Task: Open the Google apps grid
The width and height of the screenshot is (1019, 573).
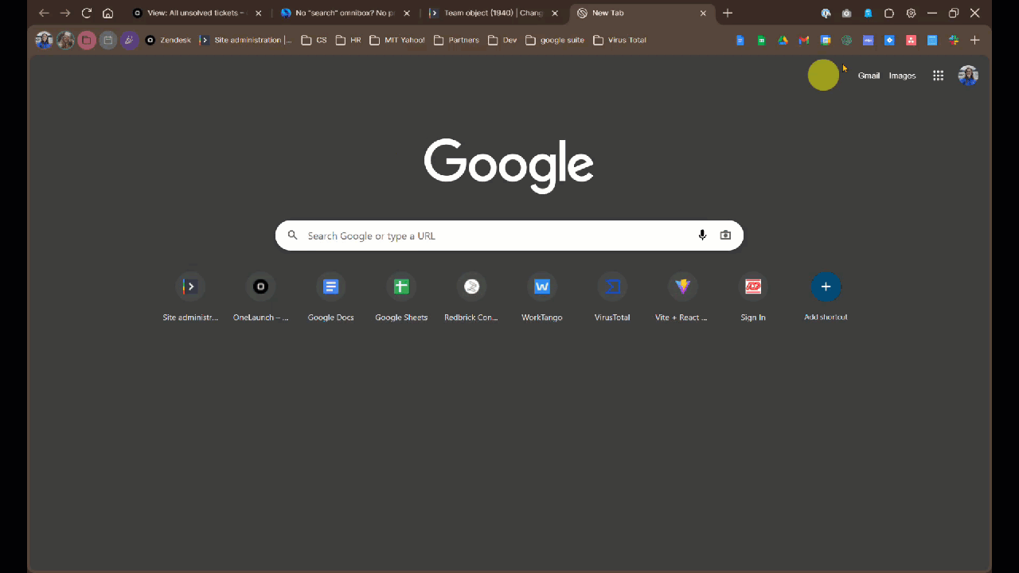Action: pyautogui.click(x=939, y=76)
